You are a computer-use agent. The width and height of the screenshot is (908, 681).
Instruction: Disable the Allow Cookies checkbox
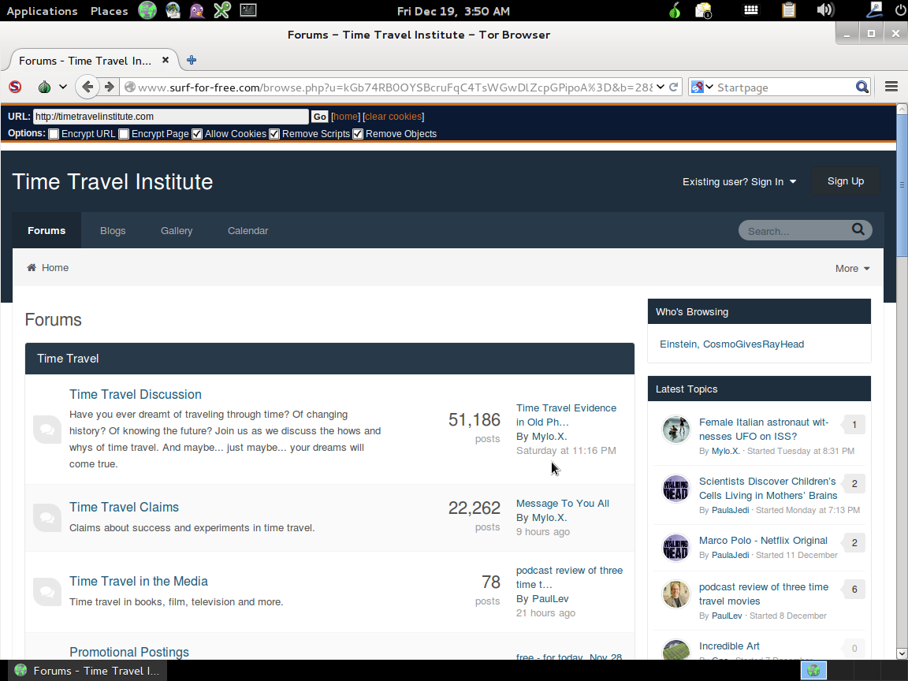(197, 134)
